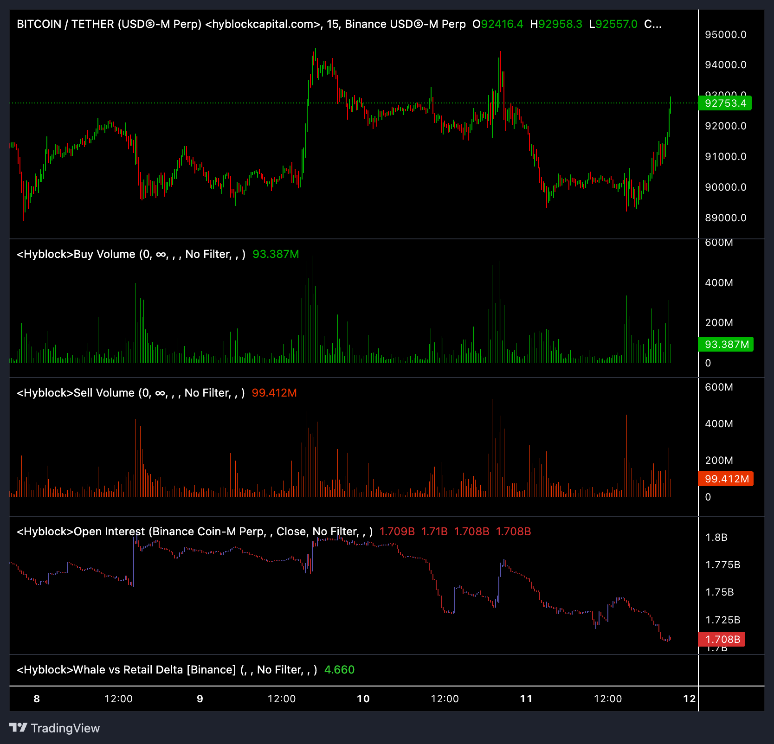Click the day 11 label on time axis
774x744 pixels.
coord(526,699)
